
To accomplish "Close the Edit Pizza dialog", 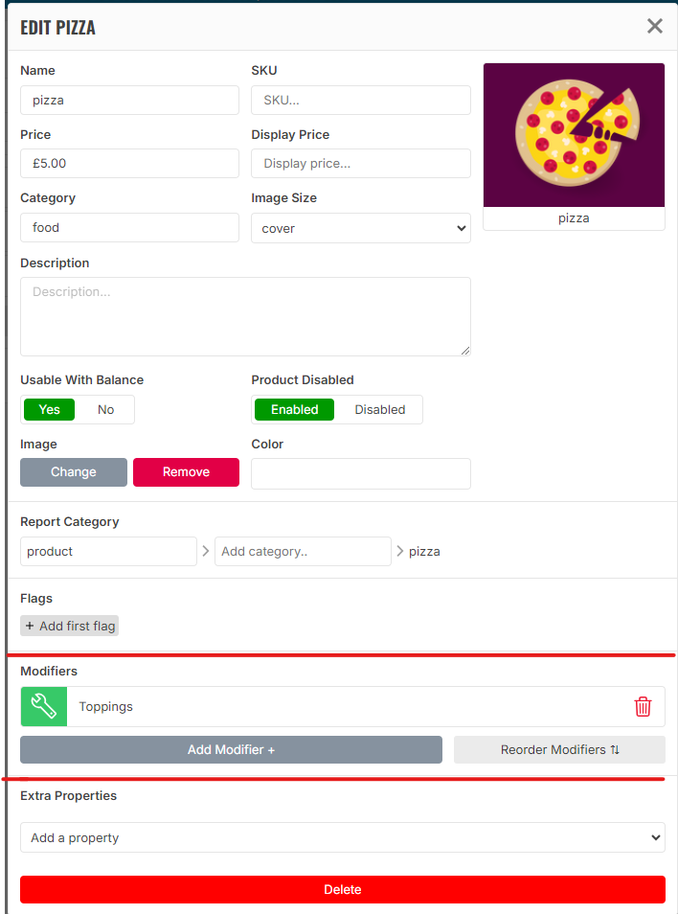I will click(x=655, y=26).
